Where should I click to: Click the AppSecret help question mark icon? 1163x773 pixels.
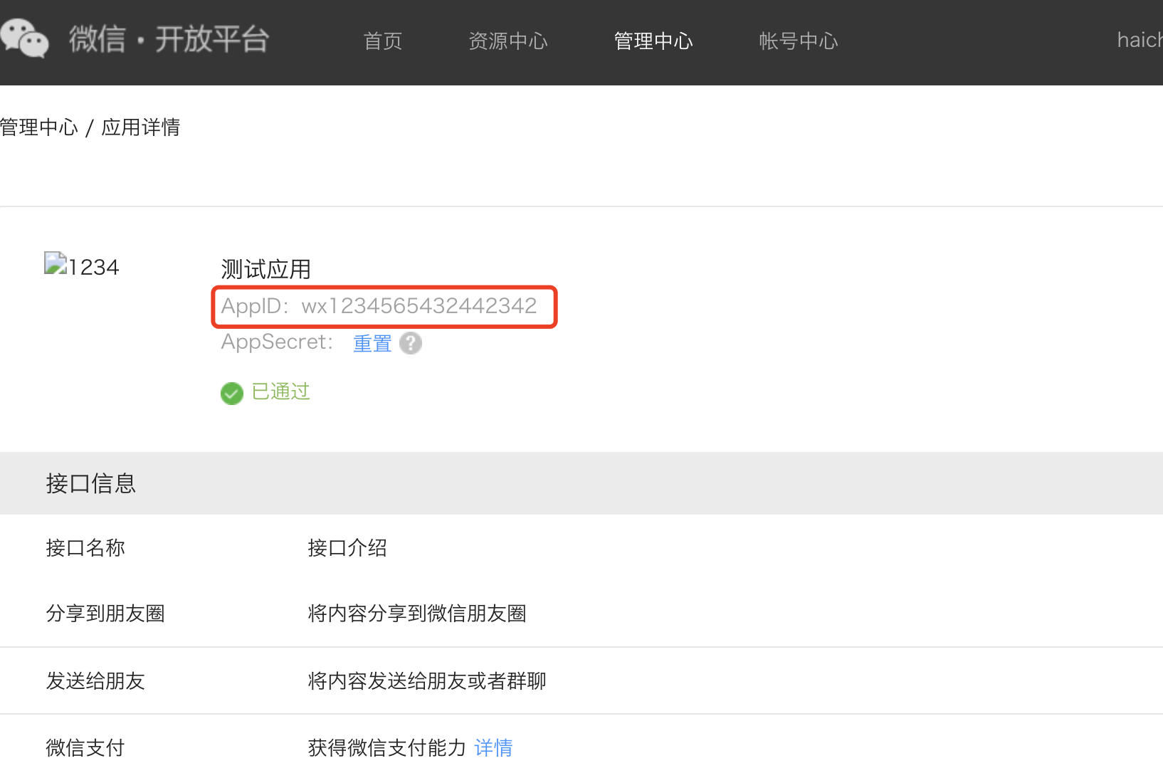pyautogui.click(x=411, y=343)
